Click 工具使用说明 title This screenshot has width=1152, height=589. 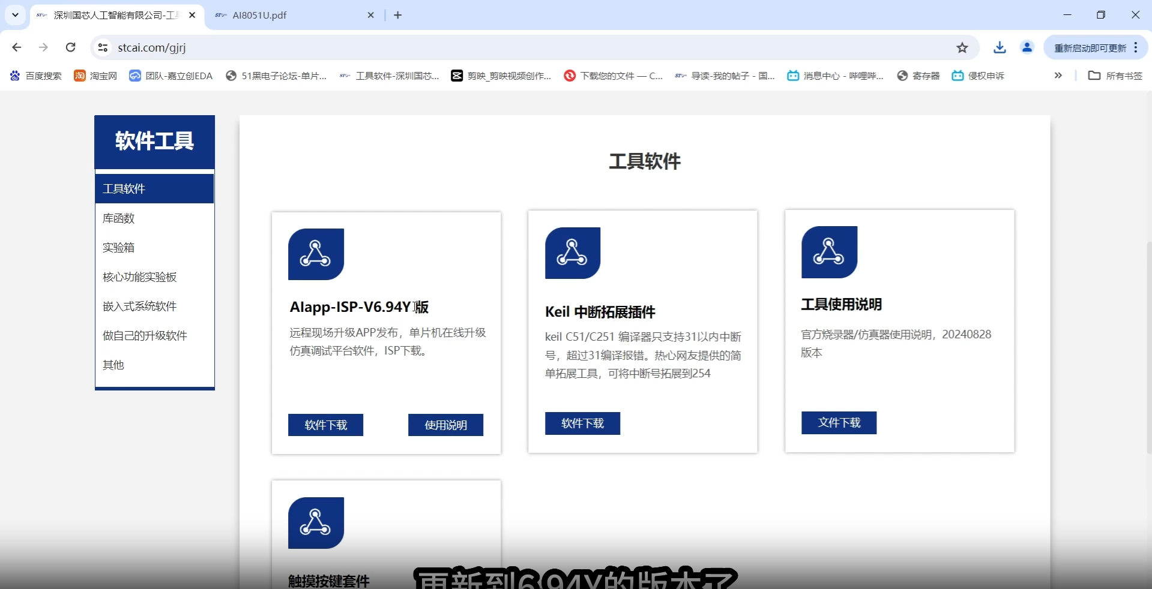pyautogui.click(x=841, y=304)
